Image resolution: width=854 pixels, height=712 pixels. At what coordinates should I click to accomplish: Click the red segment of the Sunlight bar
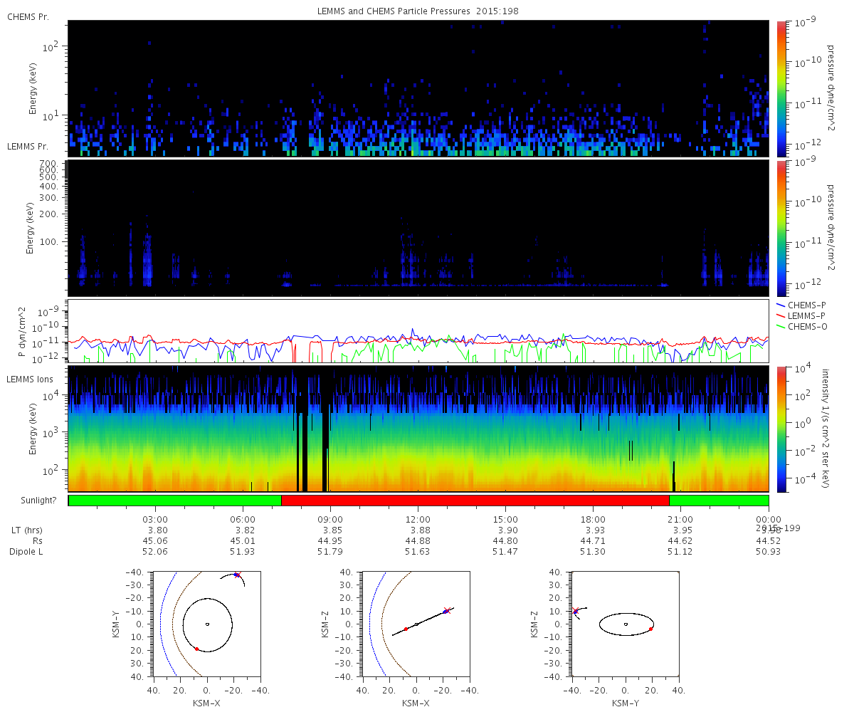475,501
